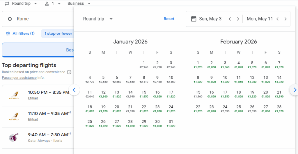Click the Rome origin input field

pos(38,19)
